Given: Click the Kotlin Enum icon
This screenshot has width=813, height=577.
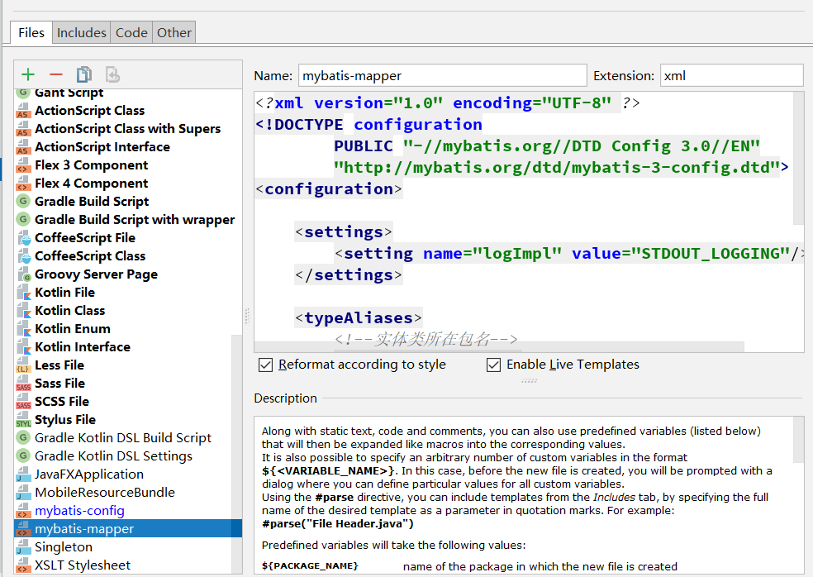Looking at the screenshot, I should pyautogui.click(x=23, y=328).
